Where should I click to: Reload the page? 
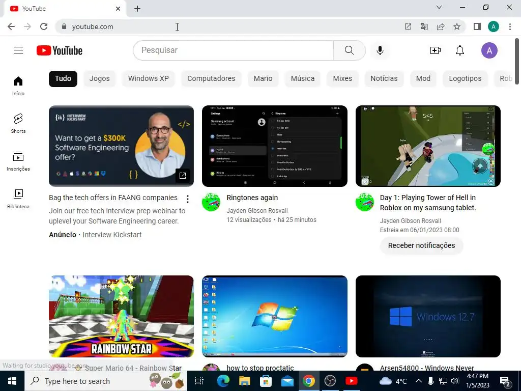(44, 26)
